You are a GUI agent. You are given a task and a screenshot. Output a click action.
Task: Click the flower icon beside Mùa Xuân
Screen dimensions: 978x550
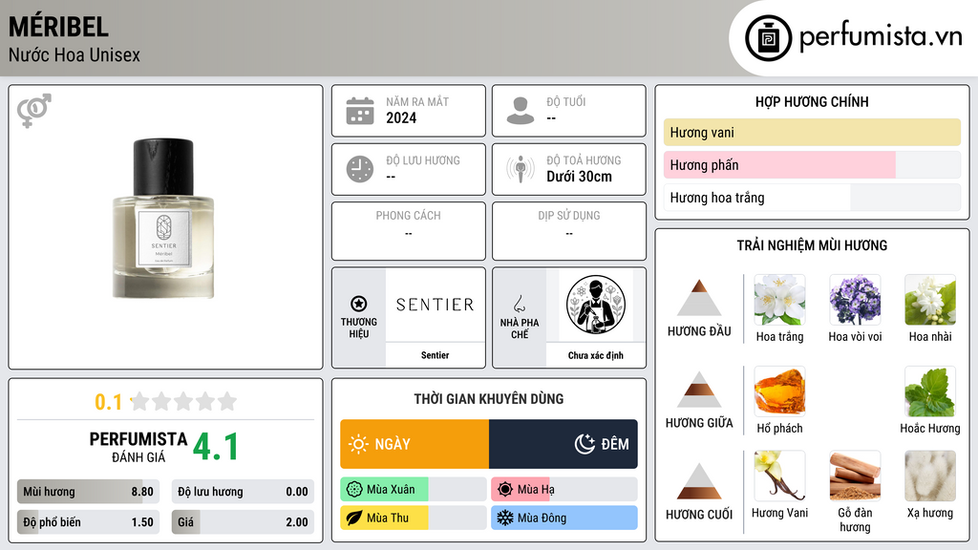pos(354,490)
